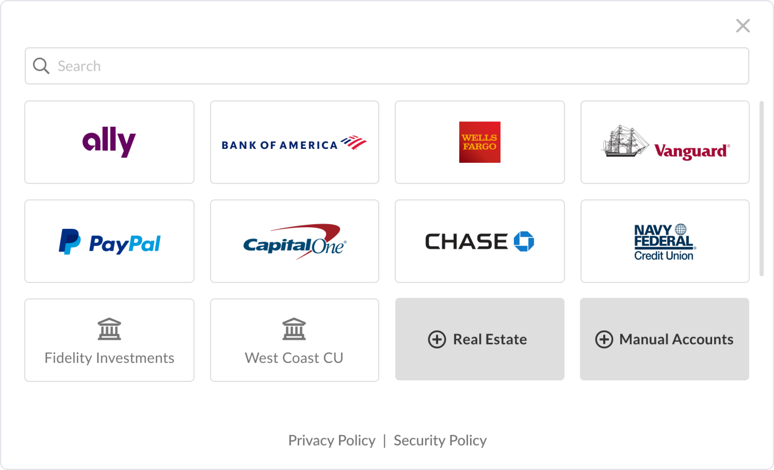Click the magnifying glass search icon
Viewport: 774px width, 470px height.
pyautogui.click(x=41, y=66)
